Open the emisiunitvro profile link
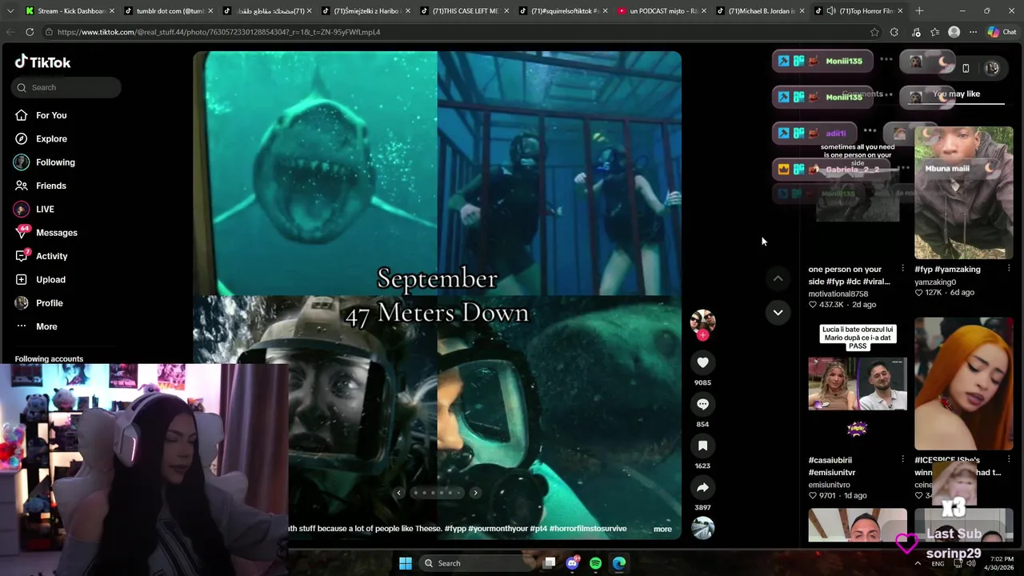 [829, 485]
